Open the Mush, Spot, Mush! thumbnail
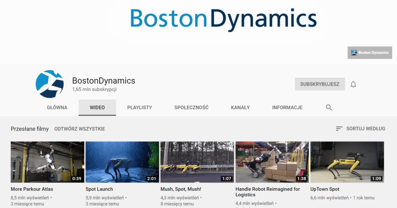 (197, 162)
